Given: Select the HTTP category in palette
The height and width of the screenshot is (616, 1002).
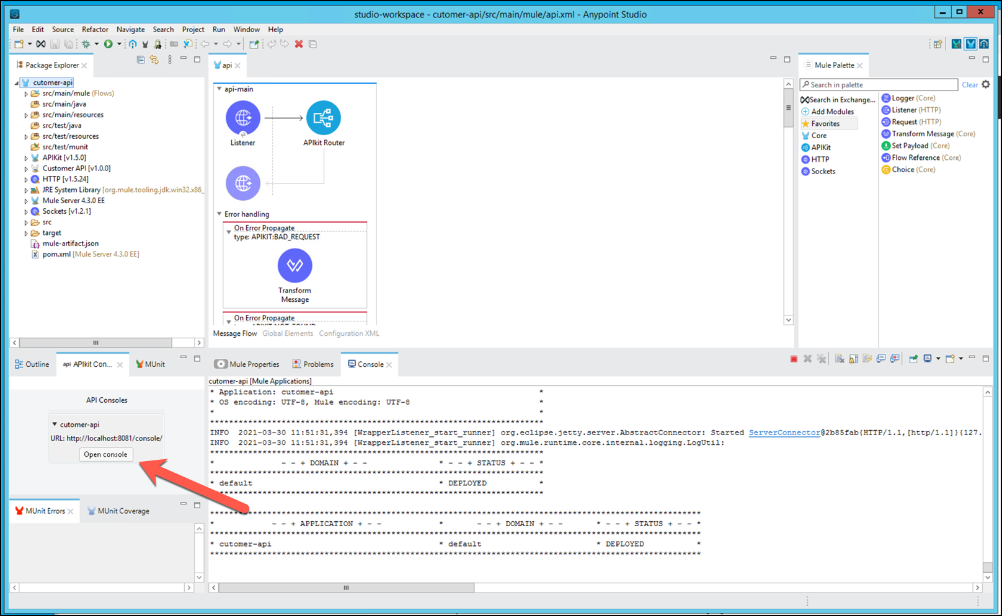Looking at the screenshot, I should pyautogui.click(x=815, y=159).
